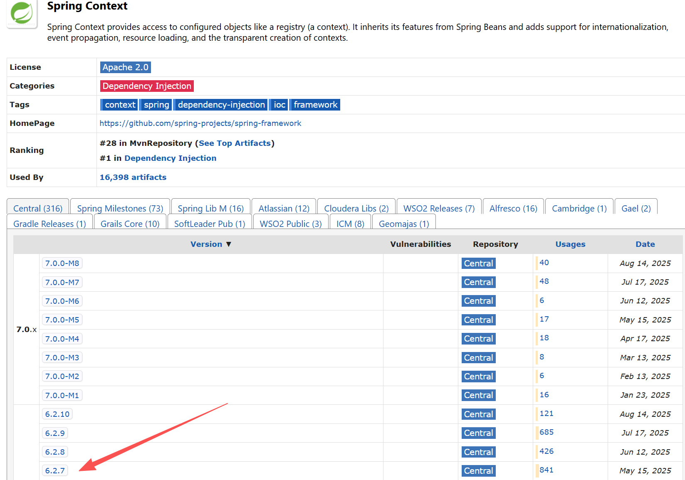Open the 18 usages link for 7.0.0-M4

544,338
